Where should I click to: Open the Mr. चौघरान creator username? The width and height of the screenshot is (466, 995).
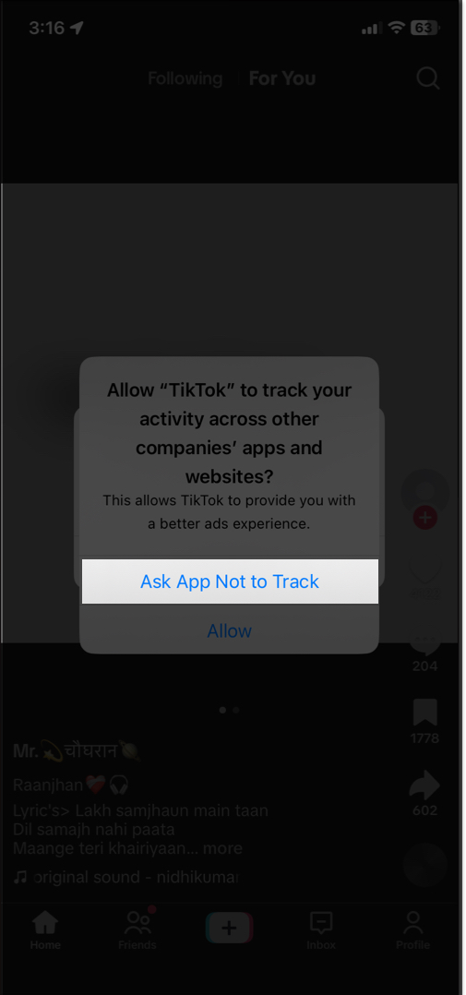tap(77, 751)
